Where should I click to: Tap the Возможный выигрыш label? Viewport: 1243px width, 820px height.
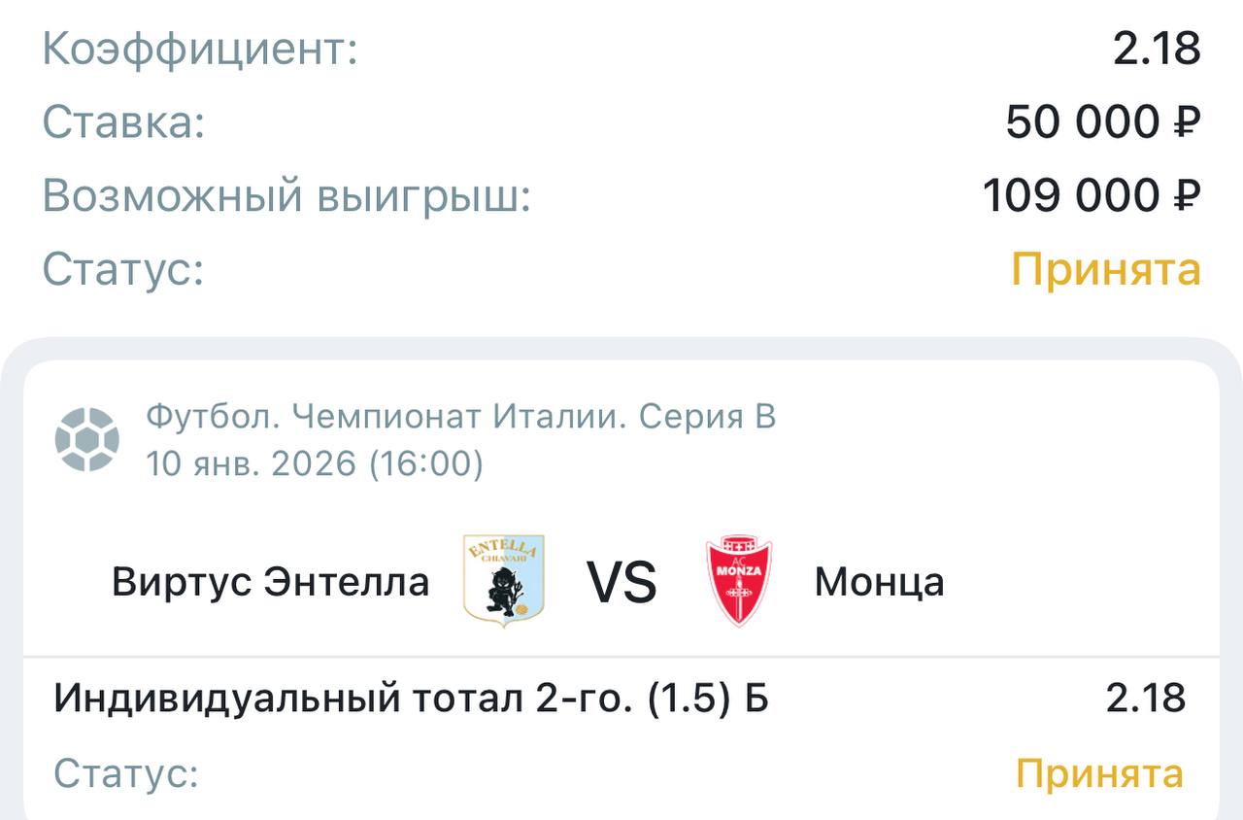[x=286, y=195]
